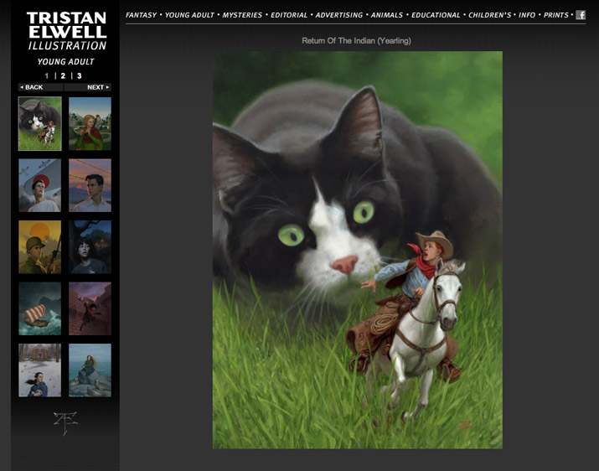Open the Info page
The width and height of the screenshot is (599, 471).
[527, 15]
